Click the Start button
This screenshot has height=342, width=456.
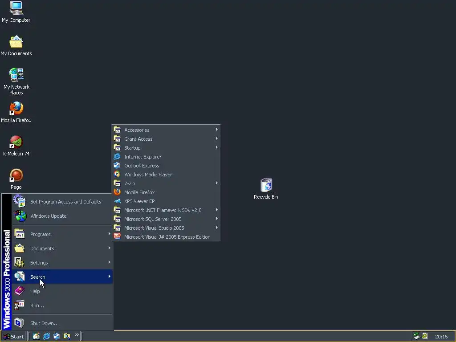click(13, 337)
